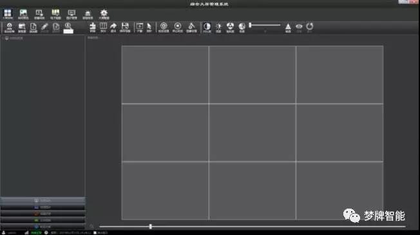Click the sharpness triangle icon
Viewport: 420px width, 235px height.
point(288,27)
